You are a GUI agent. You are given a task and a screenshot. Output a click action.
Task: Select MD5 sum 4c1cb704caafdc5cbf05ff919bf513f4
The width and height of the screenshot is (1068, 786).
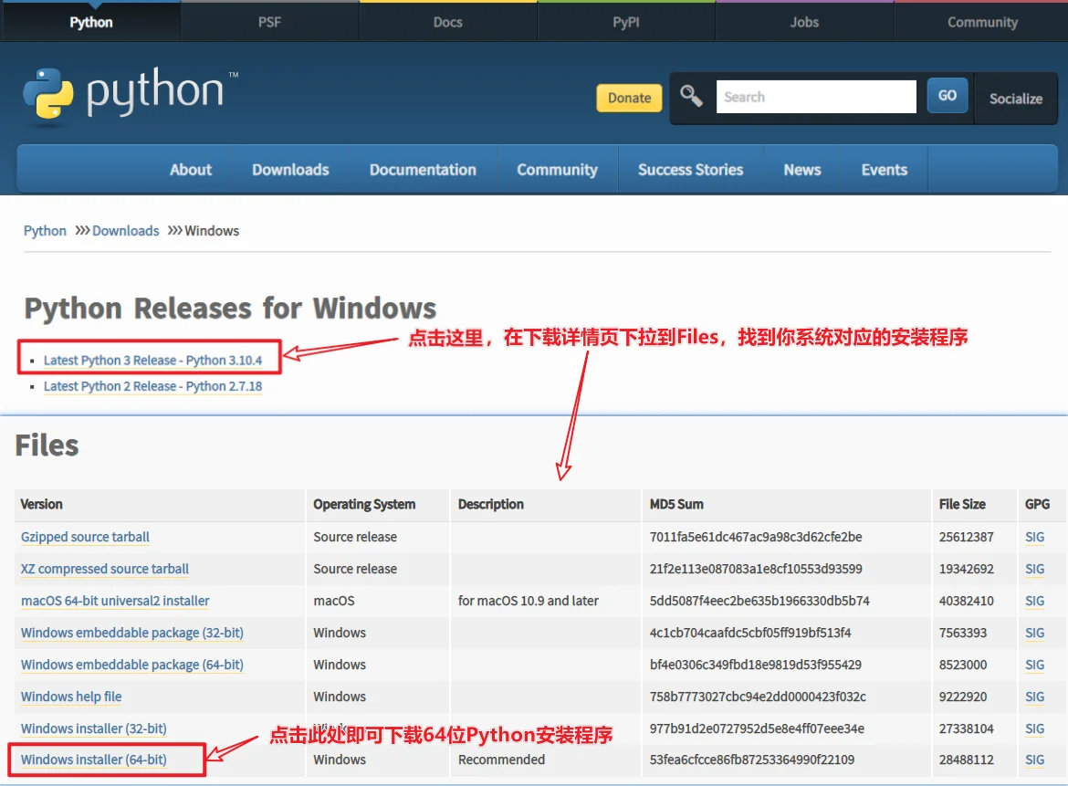[x=750, y=633]
